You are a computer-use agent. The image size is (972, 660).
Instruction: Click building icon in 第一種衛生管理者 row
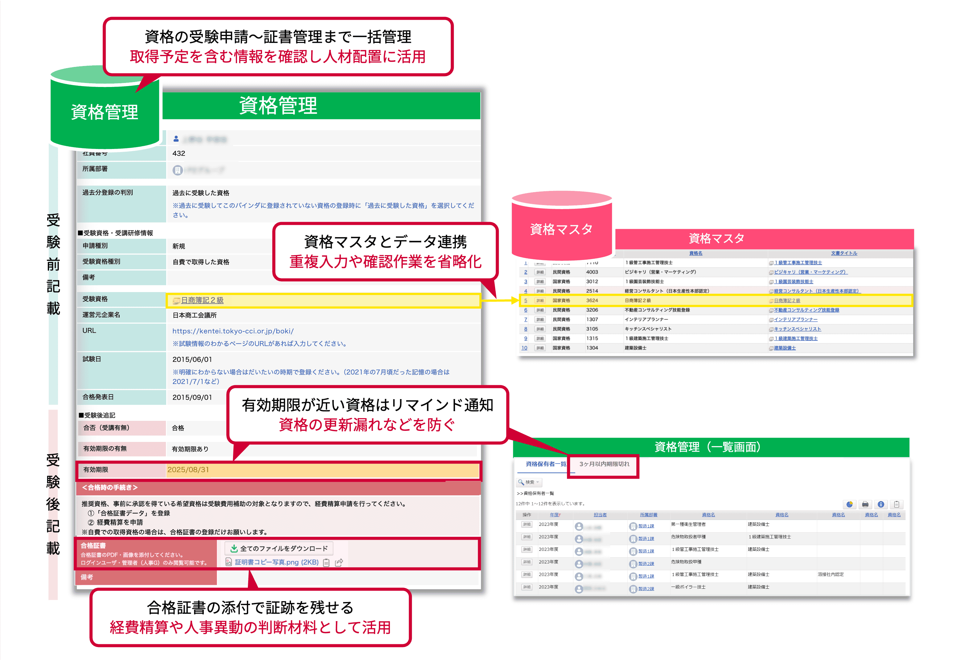(633, 526)
